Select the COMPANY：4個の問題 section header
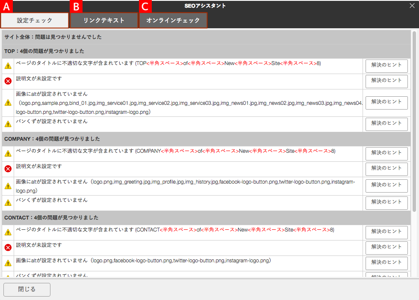Viewport: 419px width, 300px height. [x=206, y=139]
